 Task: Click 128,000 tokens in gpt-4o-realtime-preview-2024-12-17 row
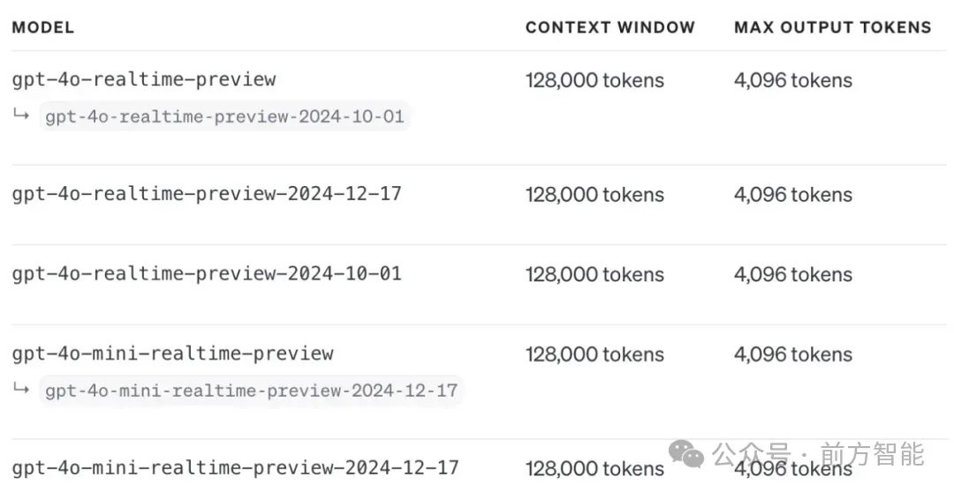tap(594, 194)
